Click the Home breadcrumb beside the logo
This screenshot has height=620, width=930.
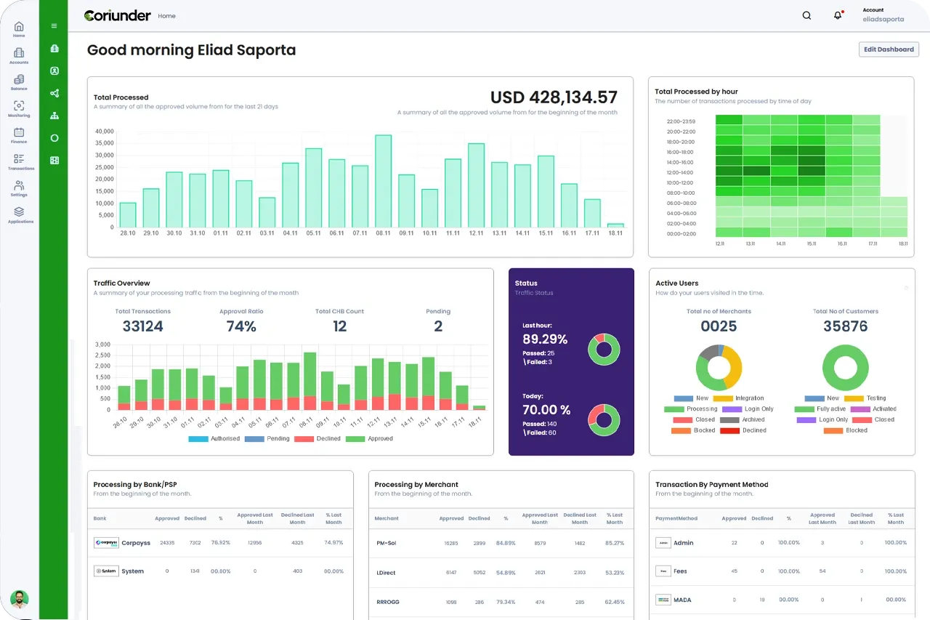tap(167, 16)
